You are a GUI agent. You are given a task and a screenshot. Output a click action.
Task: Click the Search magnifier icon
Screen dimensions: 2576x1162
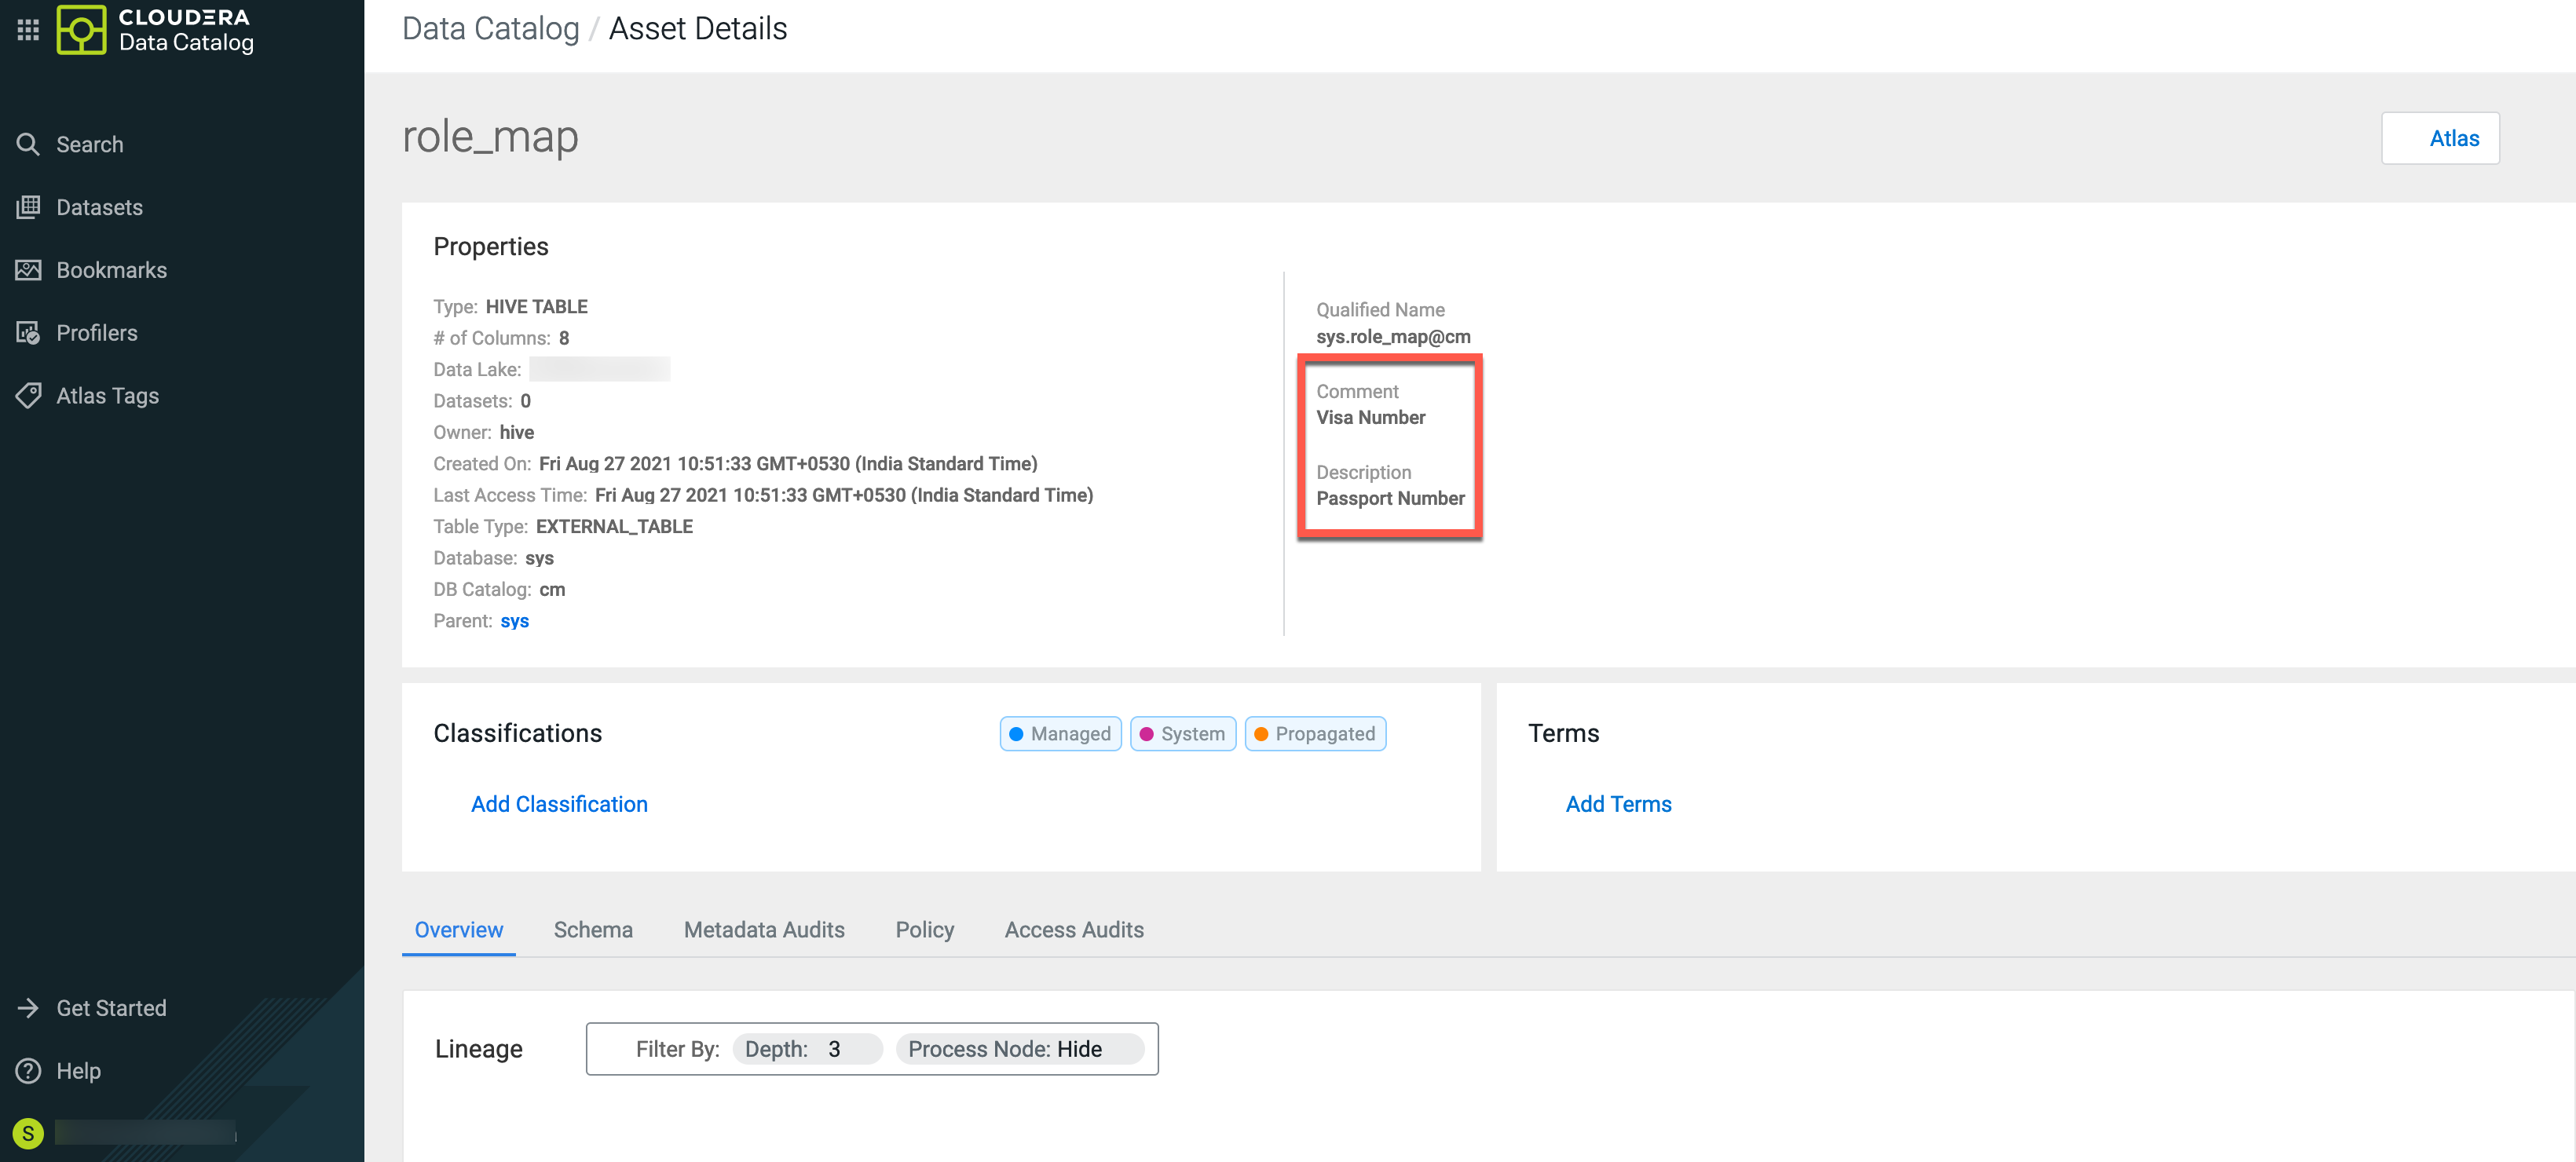point(28,145)
